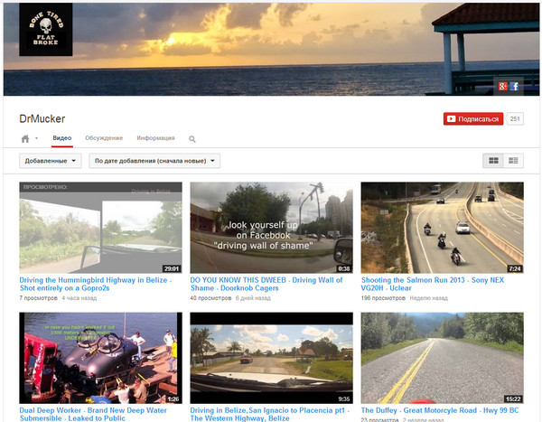Open DO YOU KNOW THIS DWEEB video title

[266, 284]
